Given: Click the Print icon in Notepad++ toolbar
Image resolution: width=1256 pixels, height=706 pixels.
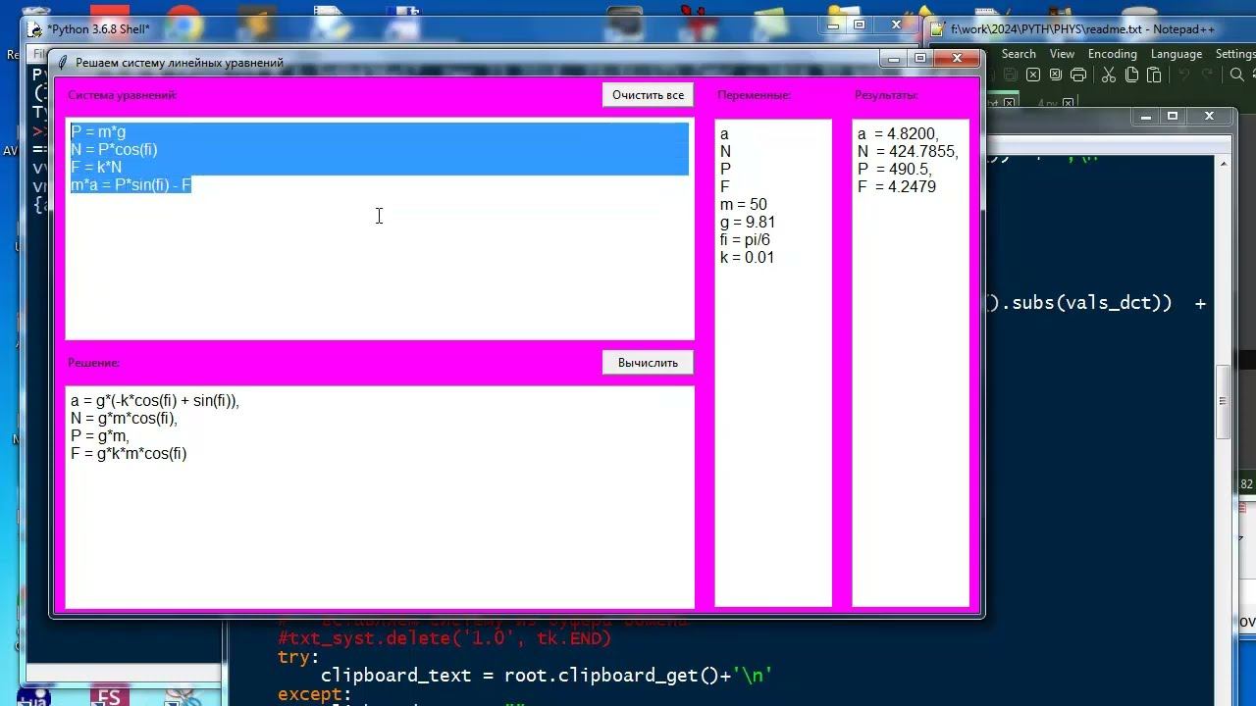Looking at the screenshot, I should point(1078,76).
